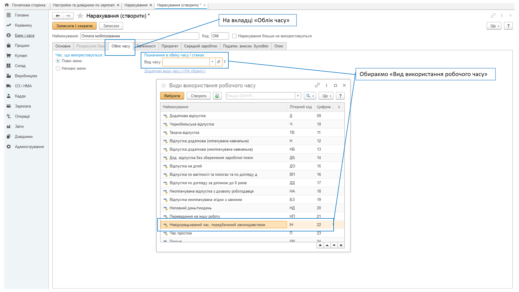
Task: Click the Записати button
Action: pyautogui.click(x=111, y=26)
